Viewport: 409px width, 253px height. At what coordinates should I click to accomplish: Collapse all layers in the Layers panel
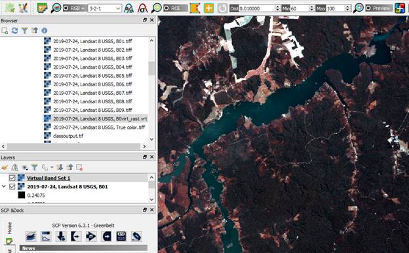pyautogui.click(x=69, y=167)
